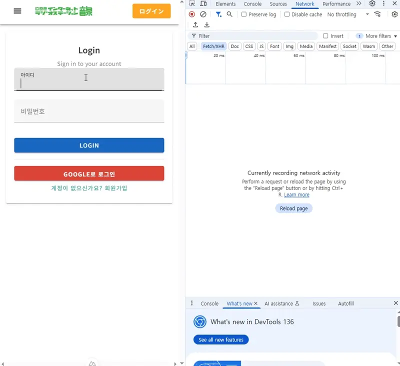This screenshot has width=400, height=366.
Task: Click the export HAR download icon
Action: (x=207, y=25)
